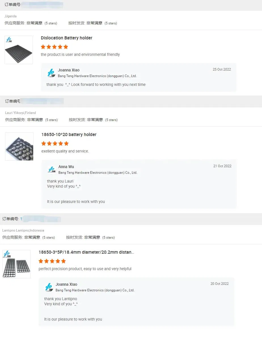Click the Dislocation Battery holder product thumbnail
This screenshot has height=337, width=262.
(19, 50)
